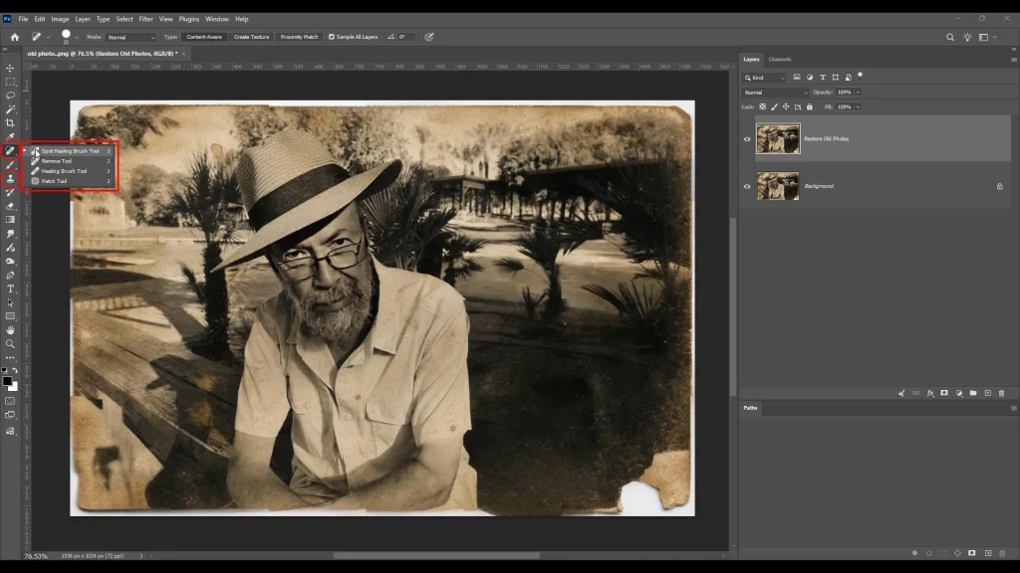Screen dimensions: 1020x573
Task: Toggle pressure for size icon in options bar
Action: pyautogui.click(x=429, y=37)
